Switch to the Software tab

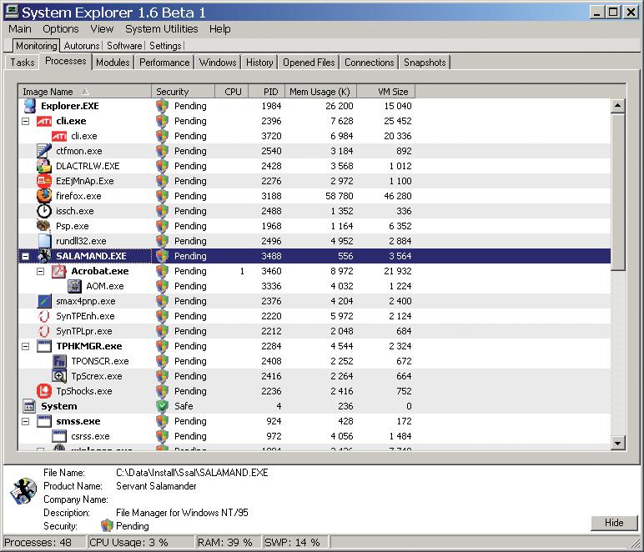tap(124, 46)
